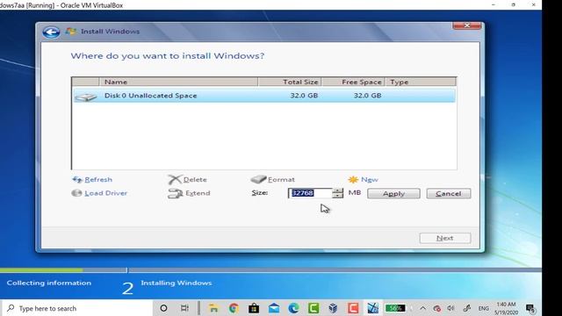Close the Install Windows dialog

(466, 25)
